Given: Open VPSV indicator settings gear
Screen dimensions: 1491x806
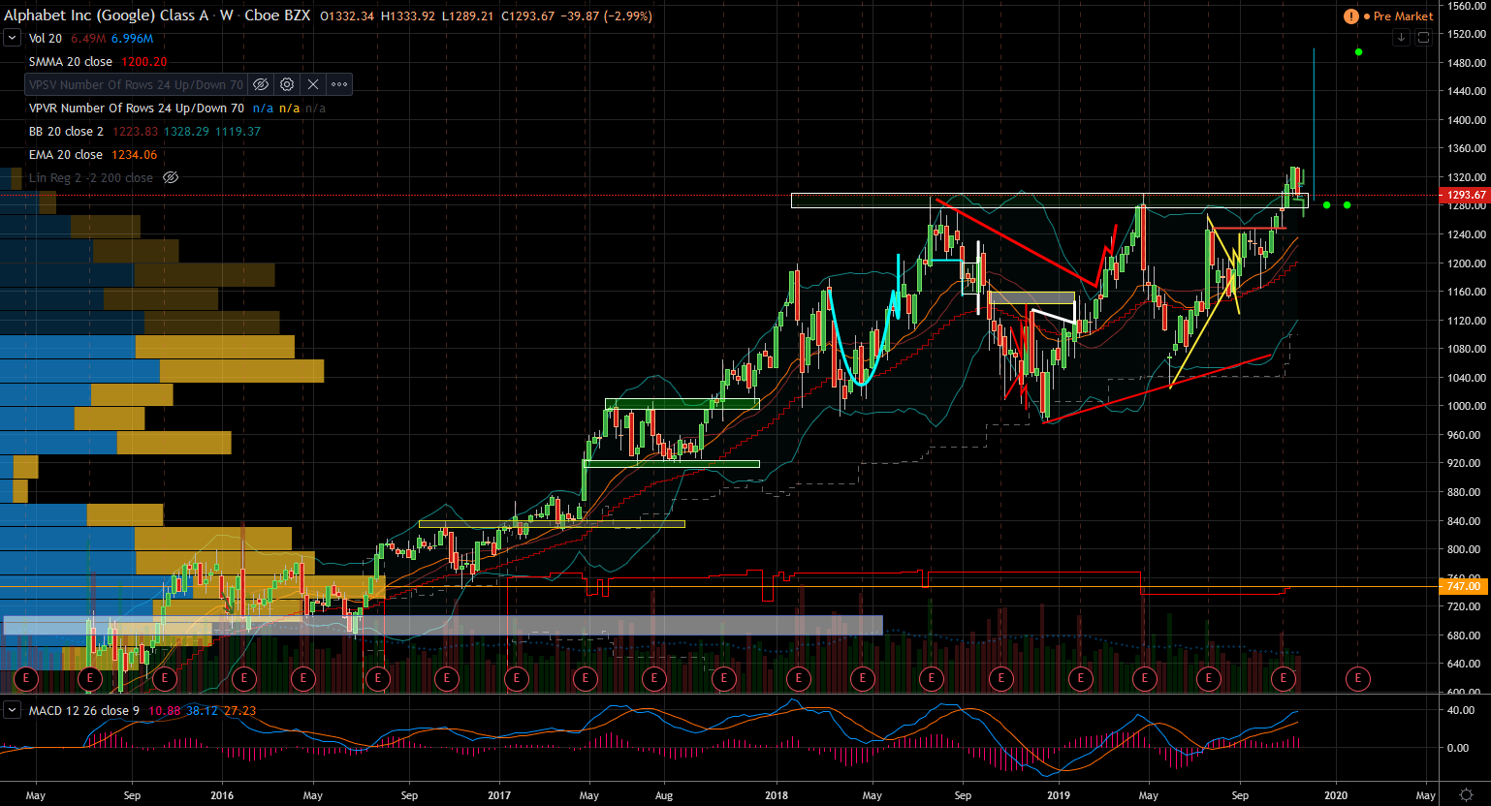Looking at the screenshot, I should [287, 84].
